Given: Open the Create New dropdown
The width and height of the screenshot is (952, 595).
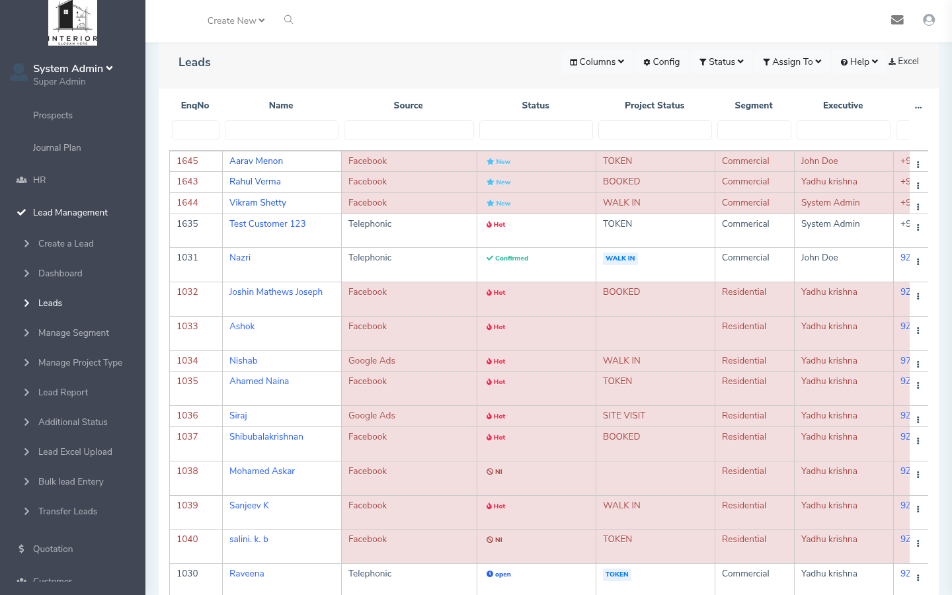Looking at the screenshot, I should click(x=236, y=20).
